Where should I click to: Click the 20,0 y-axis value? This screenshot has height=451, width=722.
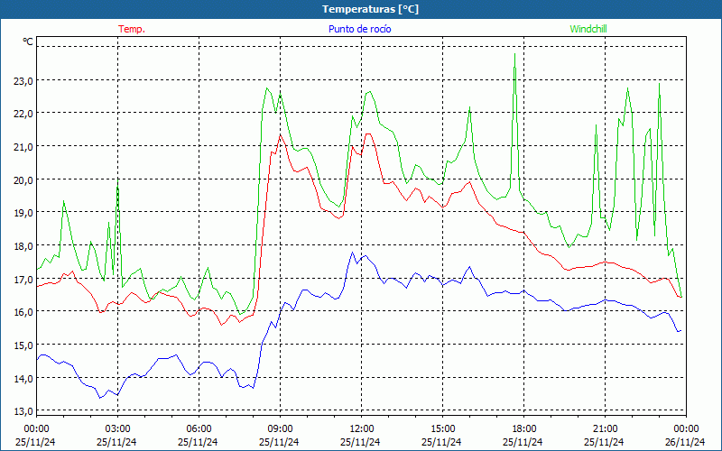click(x=23, y=179)
